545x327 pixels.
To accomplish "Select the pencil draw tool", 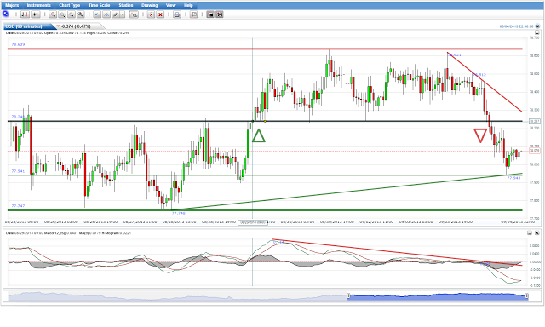I will pos(116,14).
